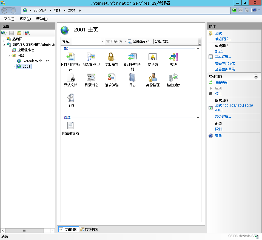Collapse the 管理网站 section in Actions pane
Viewport: 262px width, 240px height.
click(x=256, y=76)
